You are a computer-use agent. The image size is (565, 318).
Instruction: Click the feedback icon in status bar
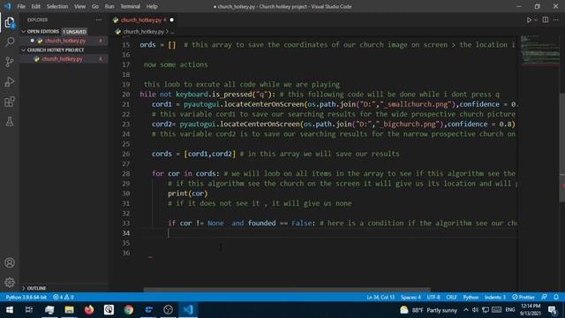click(545, 297)
